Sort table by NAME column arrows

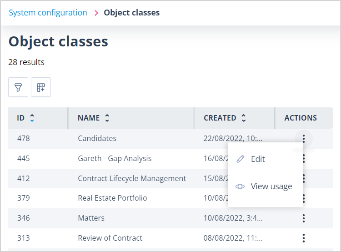pos(107,118)
